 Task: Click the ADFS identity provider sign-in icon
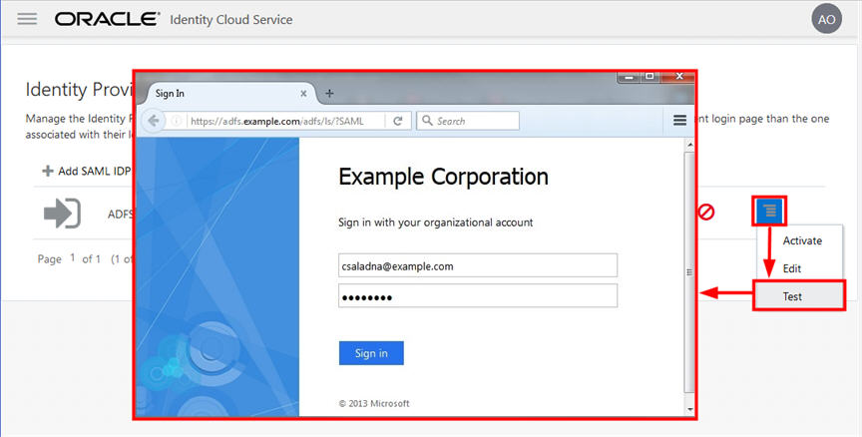coord(62,213)
